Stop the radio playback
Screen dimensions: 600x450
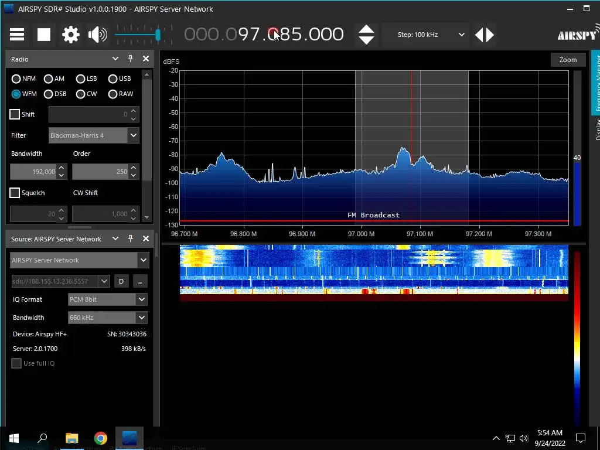point(43,35)
